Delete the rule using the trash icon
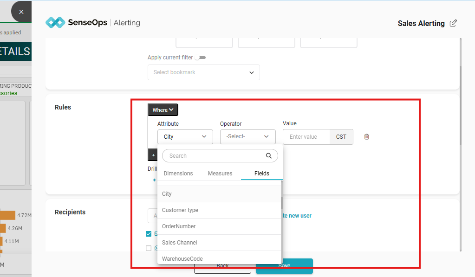This screenshot has height=277, width=475. coord(367,137)
